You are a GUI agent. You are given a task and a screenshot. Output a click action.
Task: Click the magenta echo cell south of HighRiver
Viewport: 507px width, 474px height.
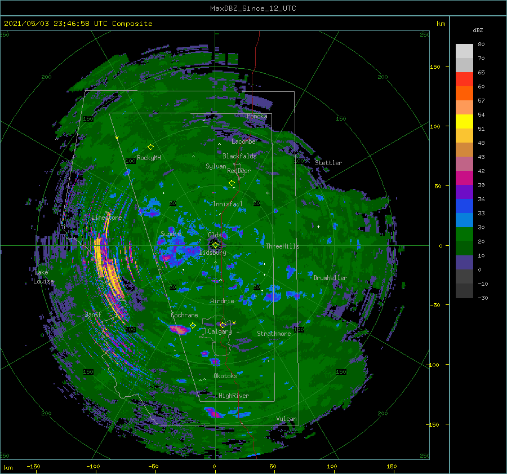coord(213,413)
